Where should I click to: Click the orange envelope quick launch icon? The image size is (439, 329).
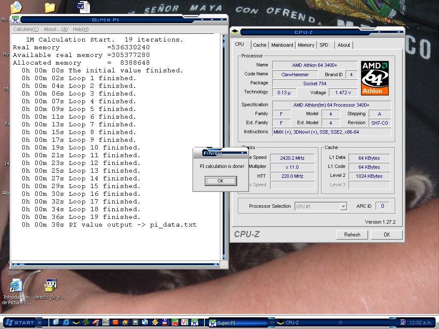coord(115,322)
